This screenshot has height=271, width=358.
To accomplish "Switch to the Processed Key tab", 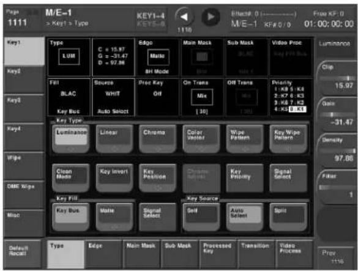I will 218,254.
